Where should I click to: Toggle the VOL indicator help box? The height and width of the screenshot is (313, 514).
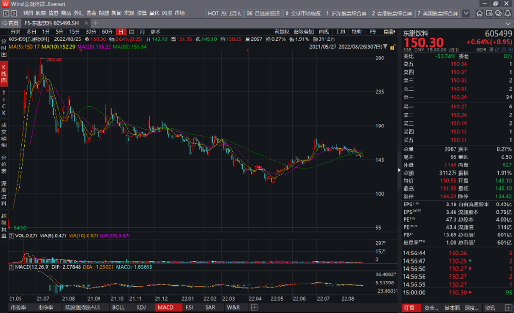coord(11,235)
